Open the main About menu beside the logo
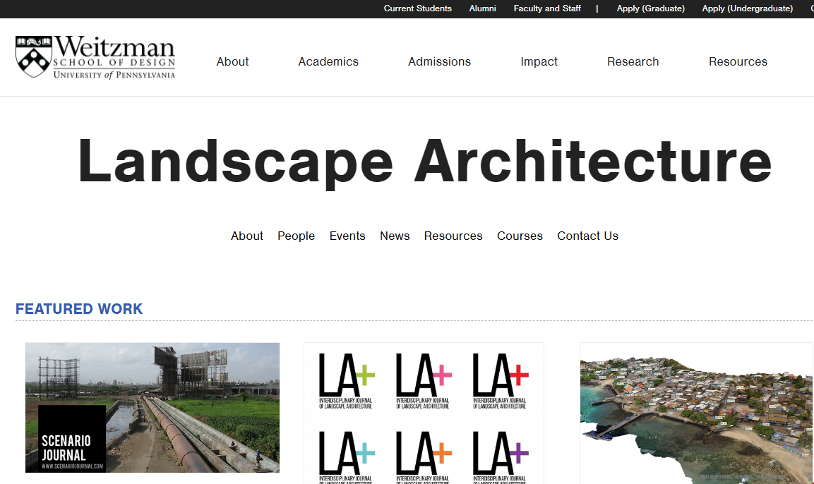814x484 pixels. [232, 61]
